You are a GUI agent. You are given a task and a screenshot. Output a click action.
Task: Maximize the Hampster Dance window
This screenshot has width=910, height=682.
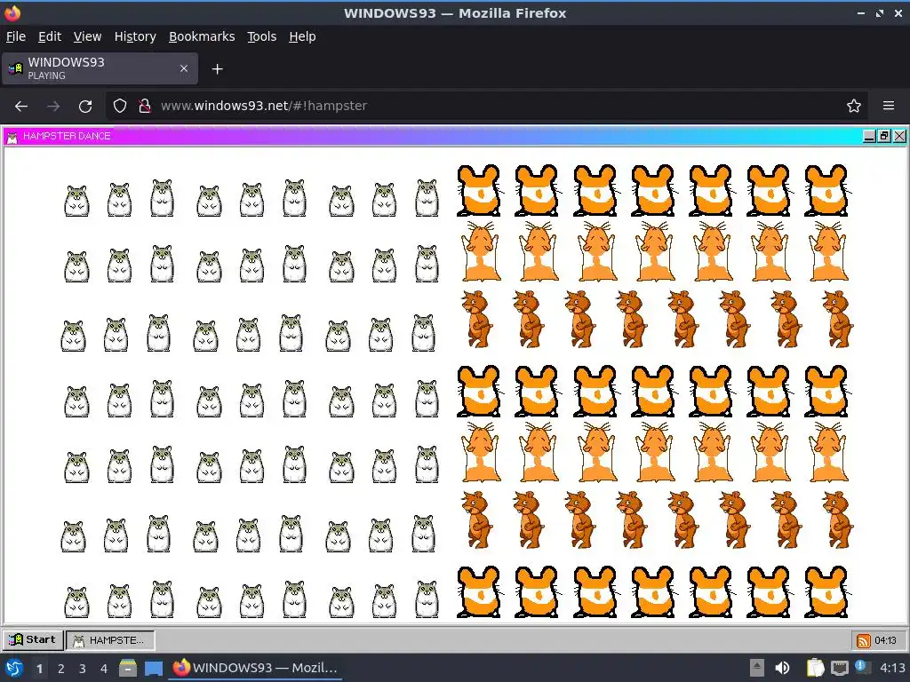point(884,136)
